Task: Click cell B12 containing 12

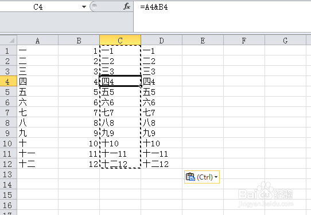Action: click(x=79, y=164)
